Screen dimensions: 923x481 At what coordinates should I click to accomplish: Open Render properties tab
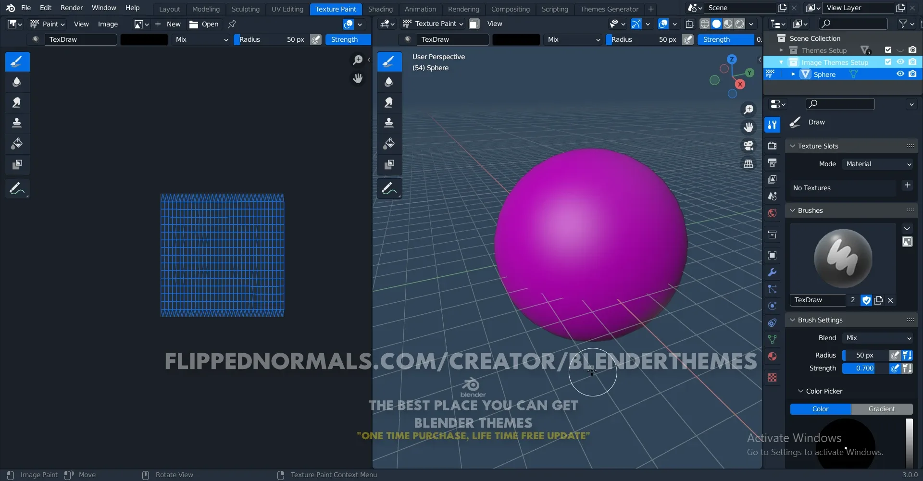click(773, 146)
